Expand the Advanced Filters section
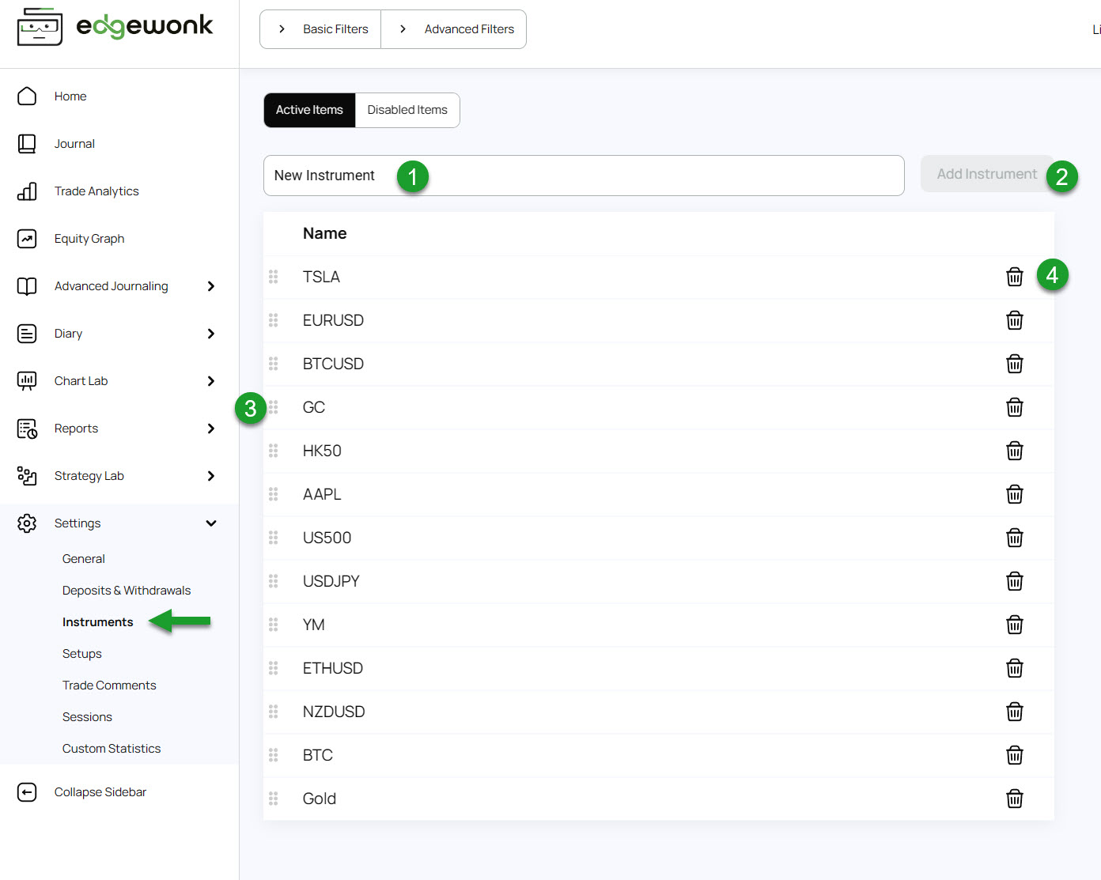This screenshot has height=880, width=1101. click(x=455, y=29)
